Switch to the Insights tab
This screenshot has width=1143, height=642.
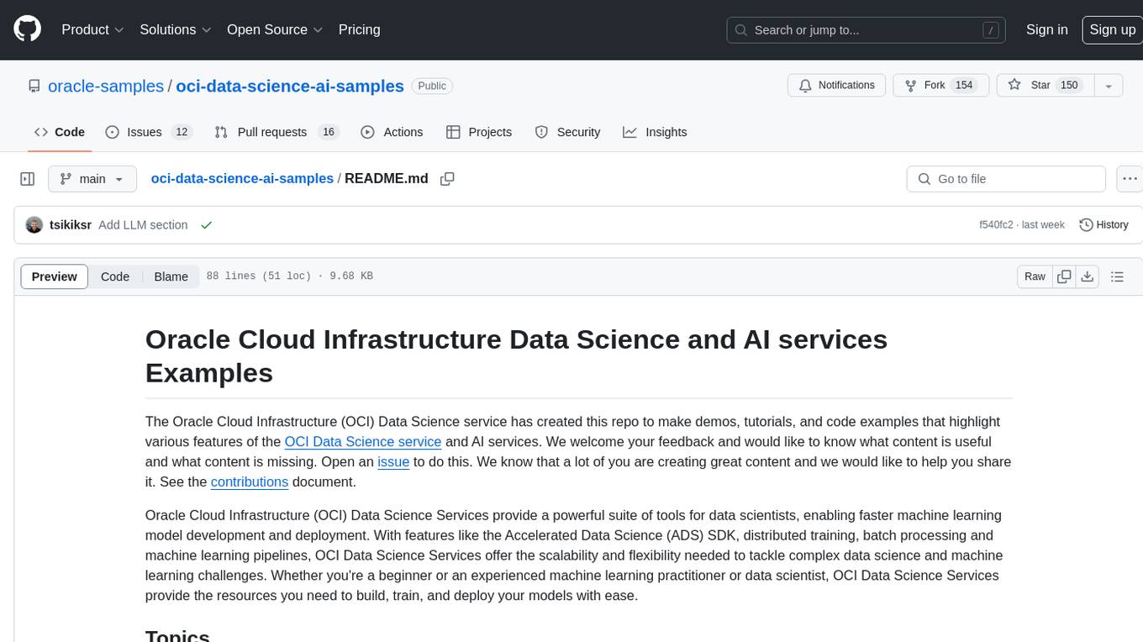[655, 132]
